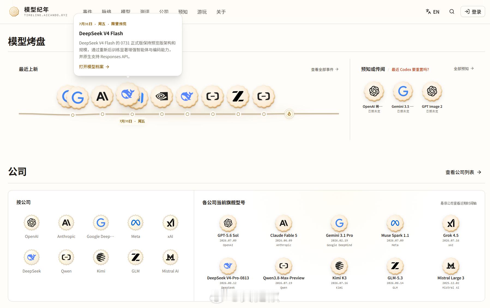Select the Qwen timeline icon left of Z
Image resolution: width=490 pixels, height=308 pixels.
[x=213, y=96]
